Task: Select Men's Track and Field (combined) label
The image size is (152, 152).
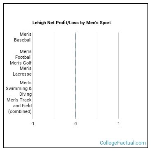Action: (19, 106)
